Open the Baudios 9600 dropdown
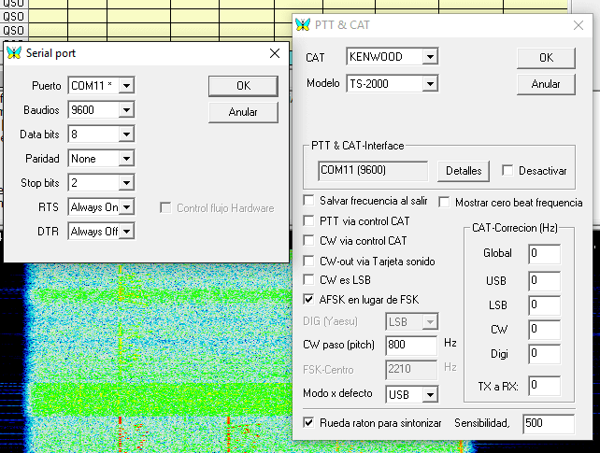This screenshot has height=453, width=600. [x=126, y=110]
